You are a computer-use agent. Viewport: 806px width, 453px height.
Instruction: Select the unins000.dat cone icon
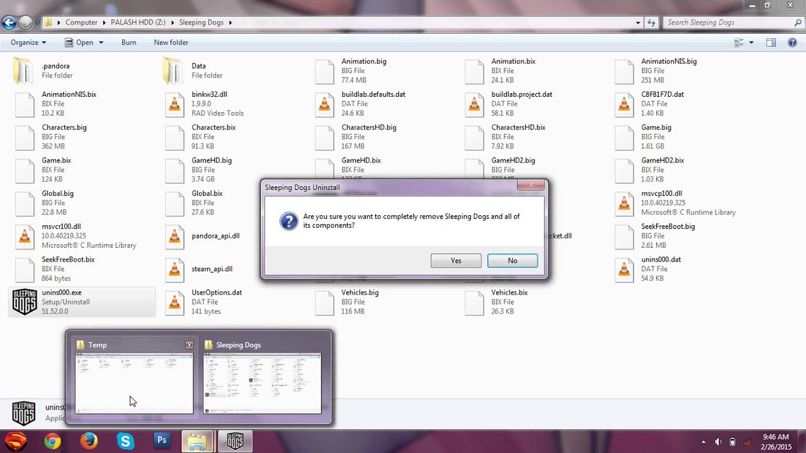(x=624, y=269)
